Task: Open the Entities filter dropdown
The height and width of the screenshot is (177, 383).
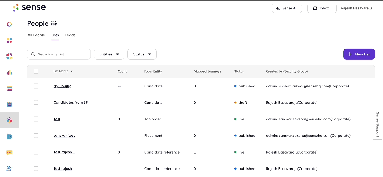Action: click(x=109, y=54)
